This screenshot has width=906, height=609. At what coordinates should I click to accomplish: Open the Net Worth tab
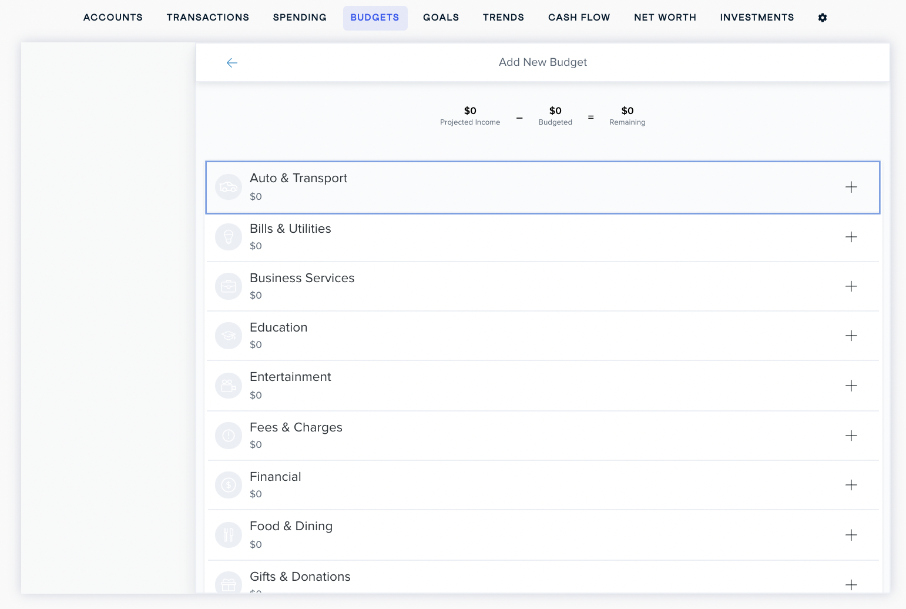point(665,18)
